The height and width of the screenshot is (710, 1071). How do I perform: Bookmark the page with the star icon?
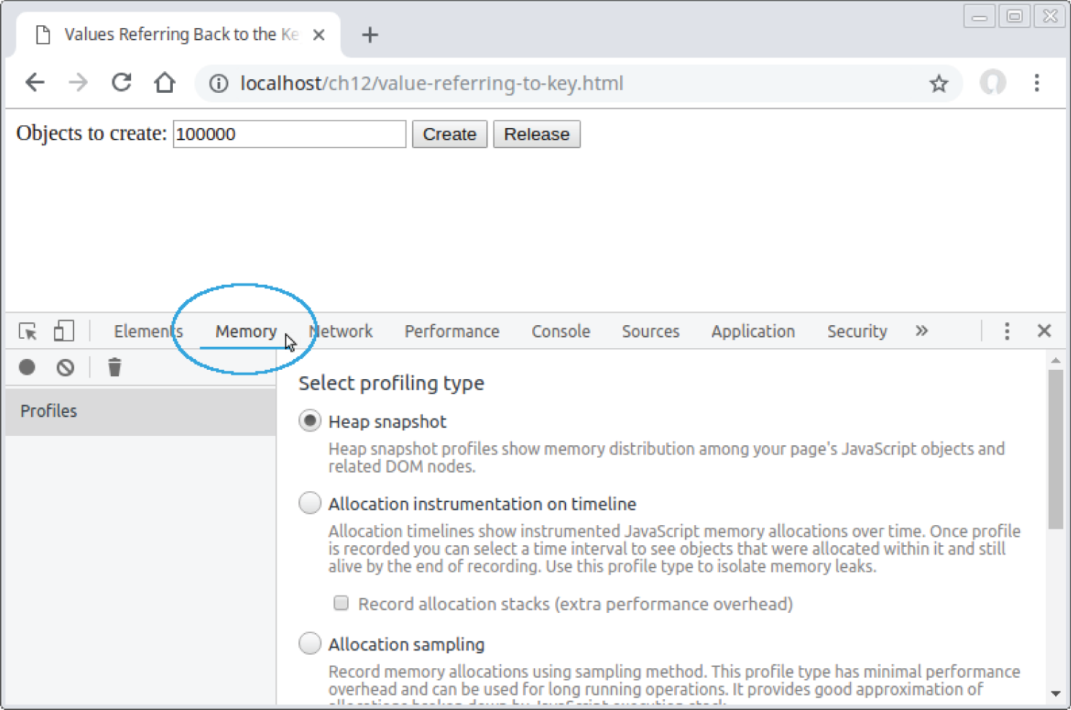click(x=939, y=83)
